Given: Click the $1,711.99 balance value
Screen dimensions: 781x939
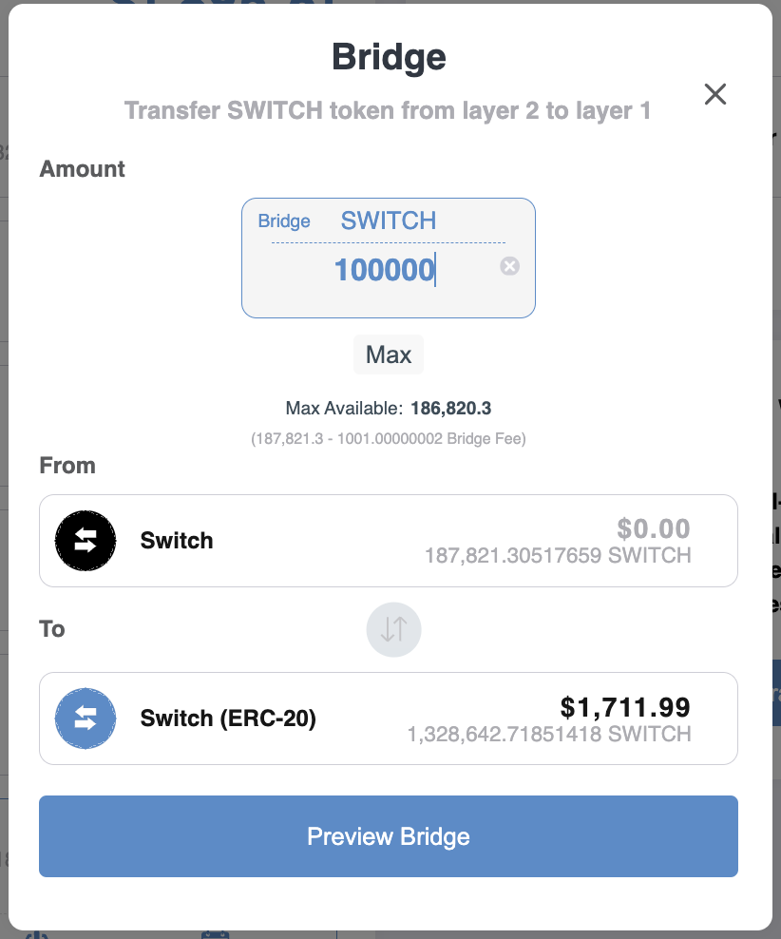Looking at the screenshot, I should (625, 707).
